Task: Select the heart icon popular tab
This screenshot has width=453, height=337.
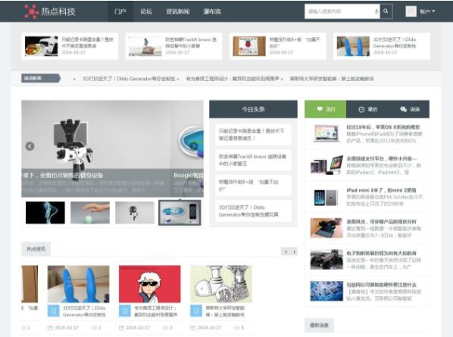Action: [325, 109]
